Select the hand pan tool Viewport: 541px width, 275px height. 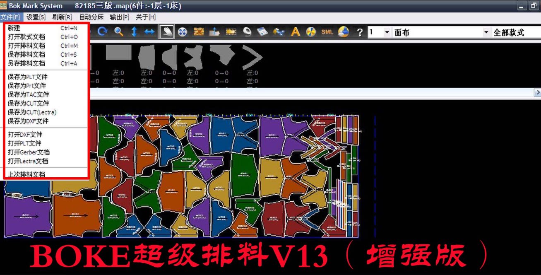[166, 32]
